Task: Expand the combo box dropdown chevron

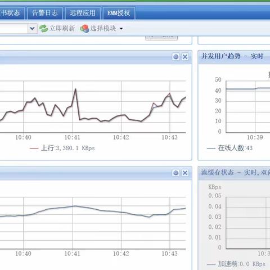Action: [x=32, y=29]
